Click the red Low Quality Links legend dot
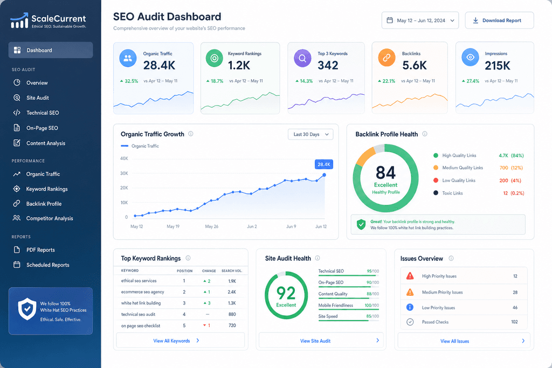This screenshot has width=552, height=368. (x=436, y=180)
